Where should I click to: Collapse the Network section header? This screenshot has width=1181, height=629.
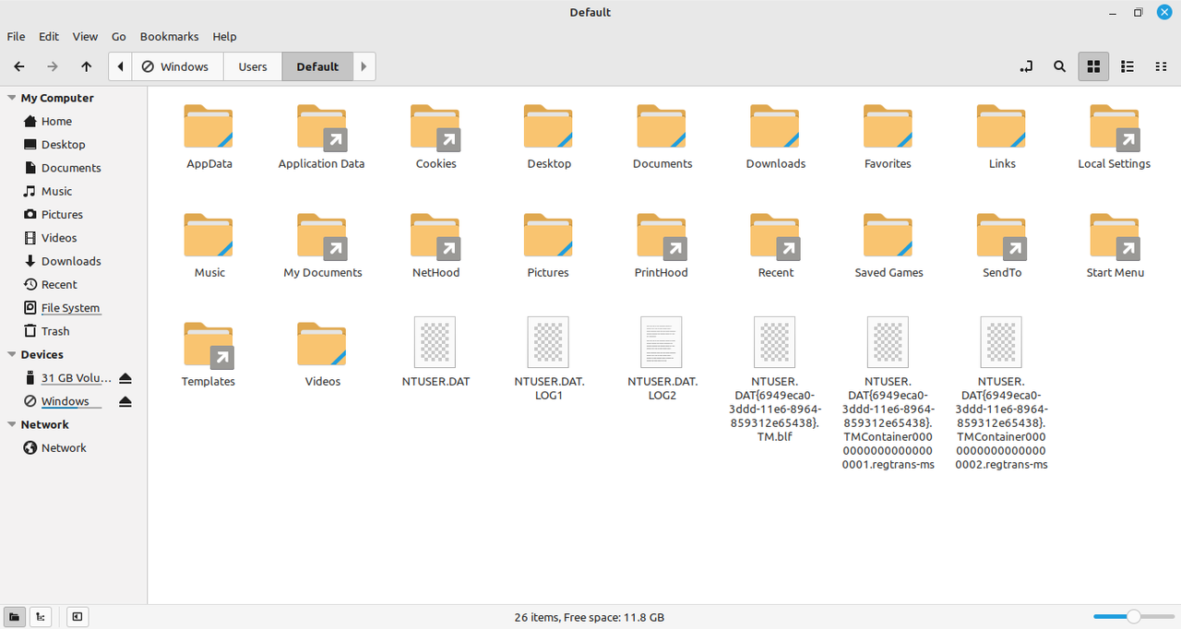[x=12, y=424]
